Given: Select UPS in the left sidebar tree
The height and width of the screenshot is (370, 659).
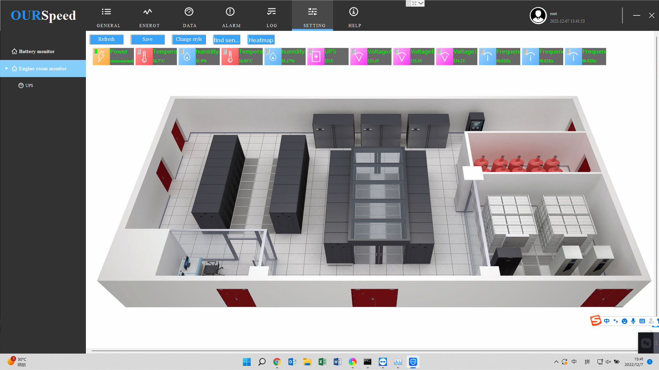Looking at the screenshot, I should click(29, 85).
